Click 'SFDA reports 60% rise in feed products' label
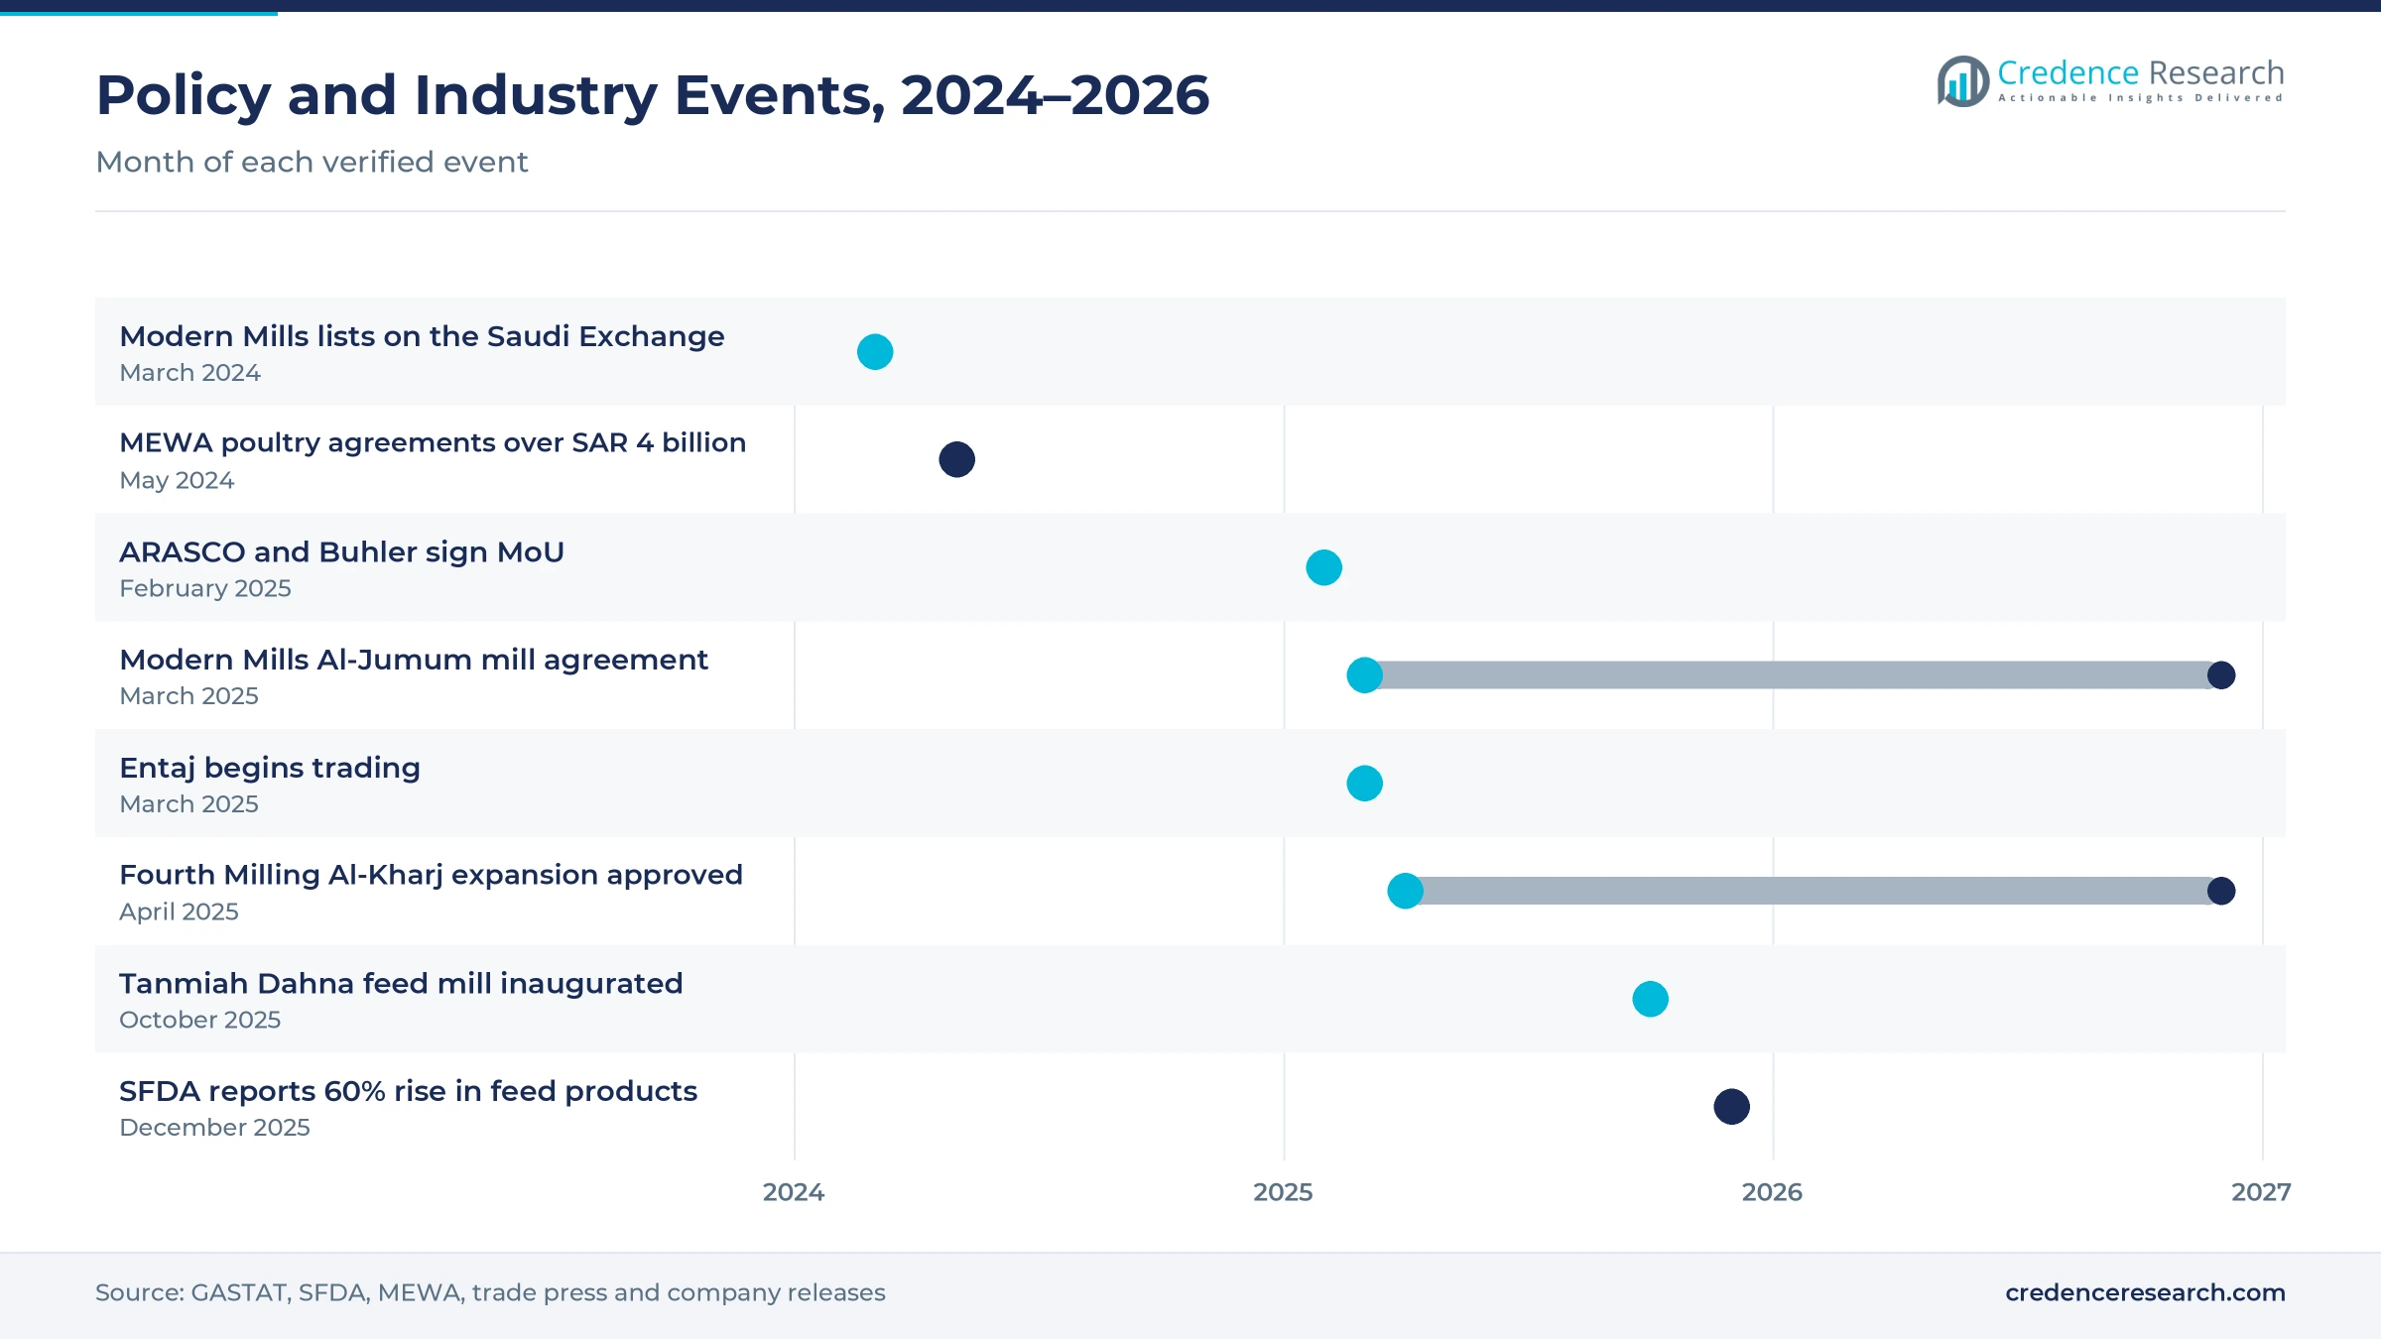Viewport: 2381px width, 1339px height. coord(408,1091)
